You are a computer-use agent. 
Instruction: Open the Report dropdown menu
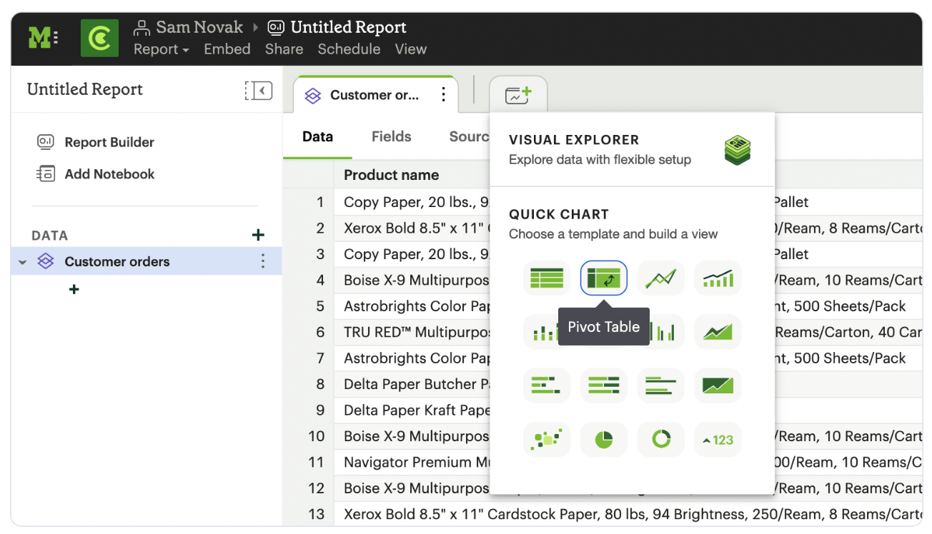(162, 49)
